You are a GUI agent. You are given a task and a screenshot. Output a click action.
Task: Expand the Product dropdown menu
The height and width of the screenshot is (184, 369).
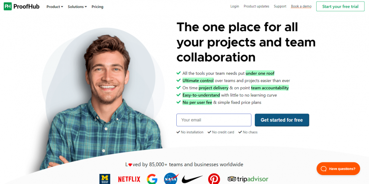pos(55,7)
